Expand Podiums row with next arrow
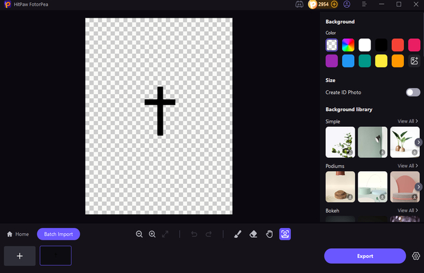Viewport: 424px width, 273px height. coord(419,187)
